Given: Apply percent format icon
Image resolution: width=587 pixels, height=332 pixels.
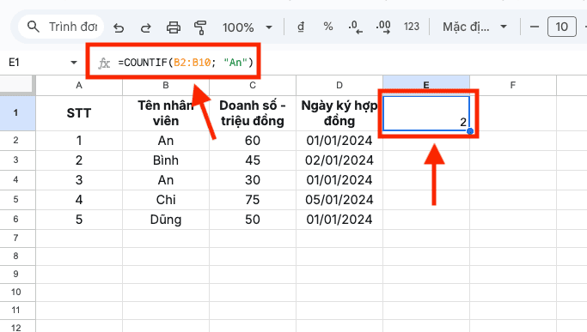Looking at the screenshot, I should pos(328,27).
